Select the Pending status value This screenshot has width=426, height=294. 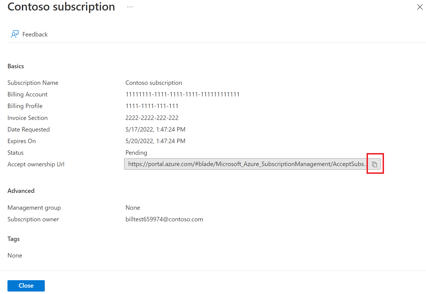136,153
